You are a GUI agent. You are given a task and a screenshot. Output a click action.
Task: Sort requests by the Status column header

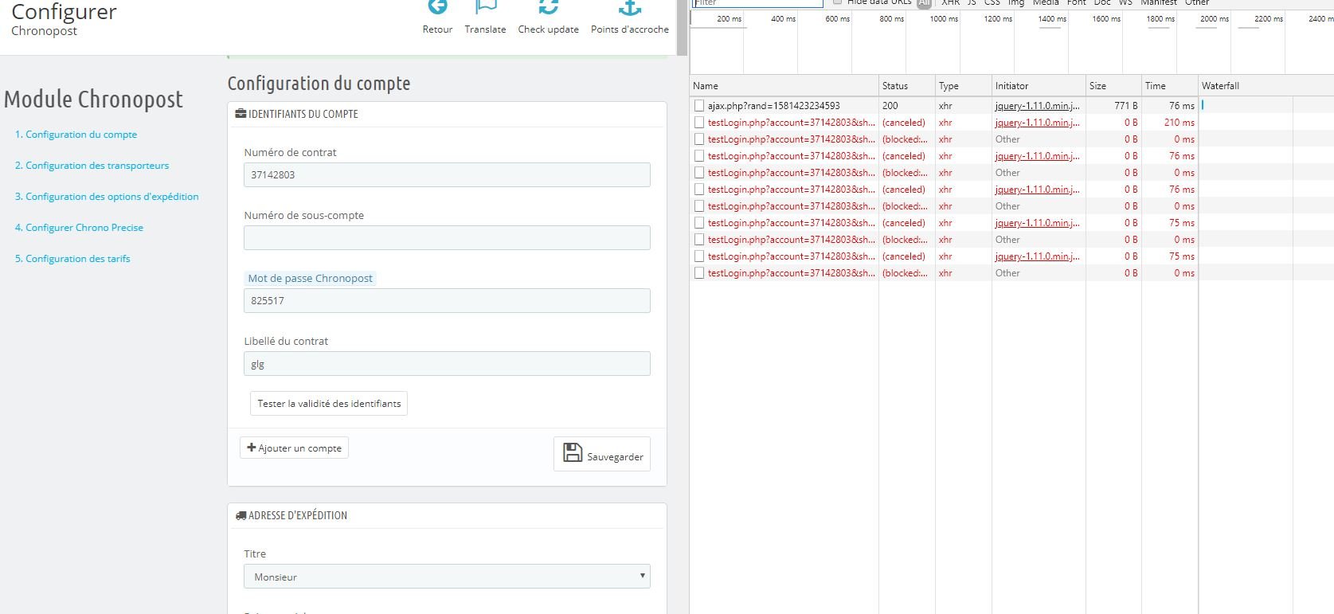coord(906,85)
